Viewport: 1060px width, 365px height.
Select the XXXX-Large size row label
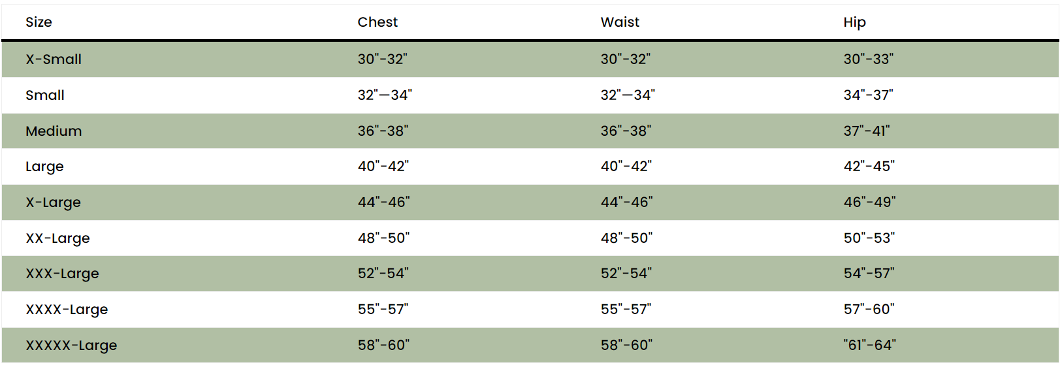tap(67, 309)
